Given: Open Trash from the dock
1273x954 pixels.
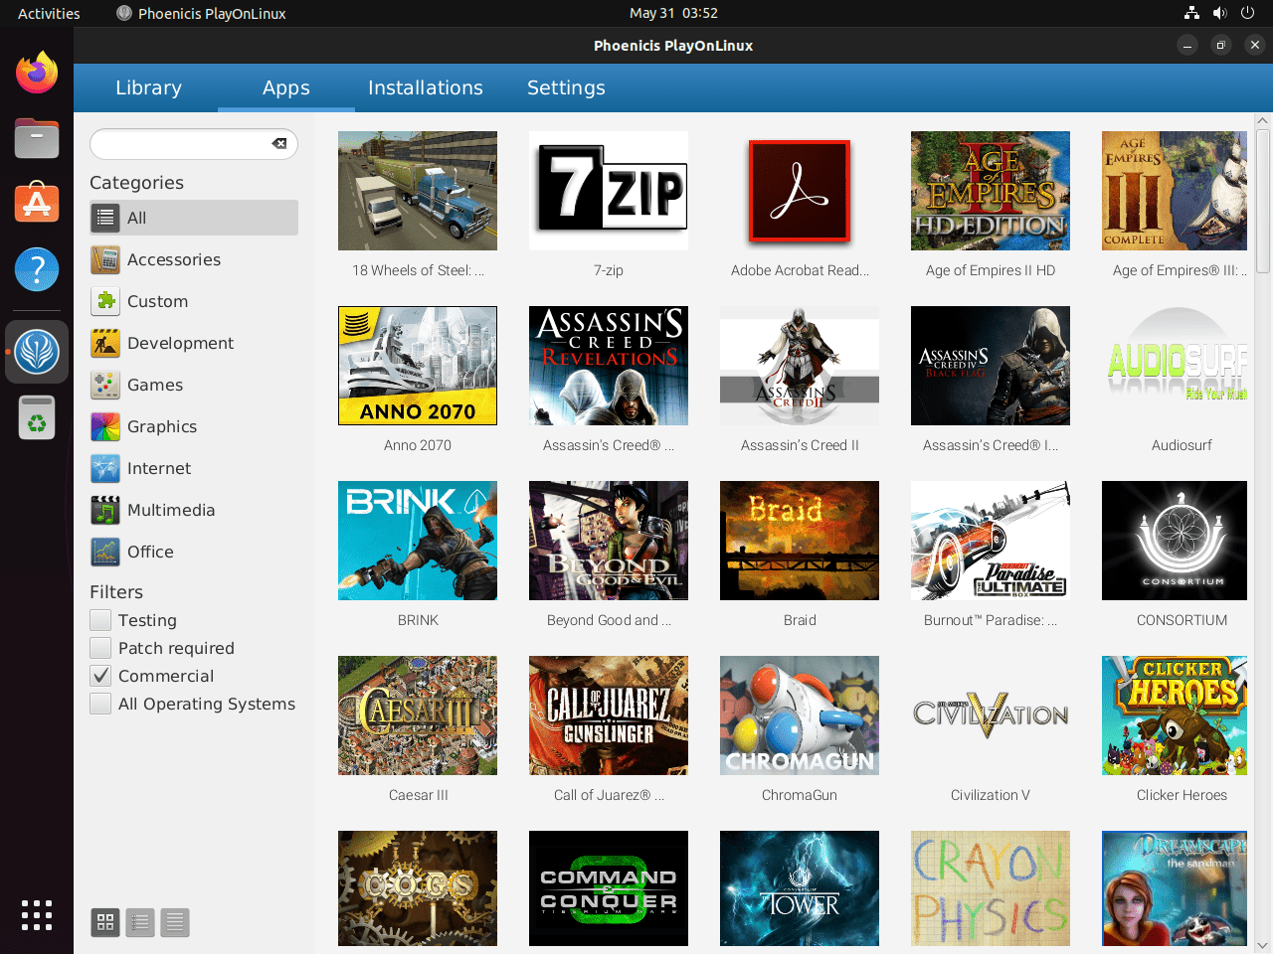Looking at the screenshot, I should point(37,417).
